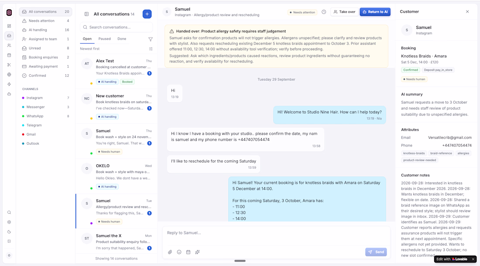The width and height of the screenshot is (480, 266).
Task: Open the OKELO conversation
Action: pos(117,176)
